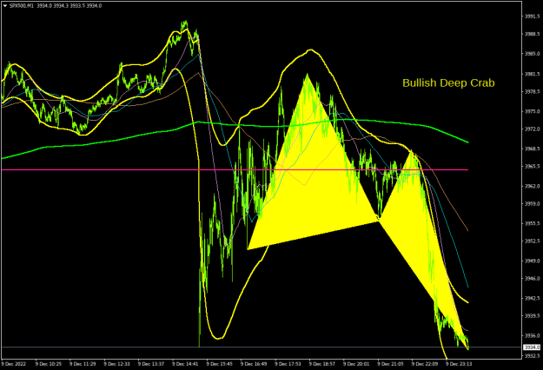Click the 3955.5 price axis label
Screen dimensions: 543x370
coord(533,223)
